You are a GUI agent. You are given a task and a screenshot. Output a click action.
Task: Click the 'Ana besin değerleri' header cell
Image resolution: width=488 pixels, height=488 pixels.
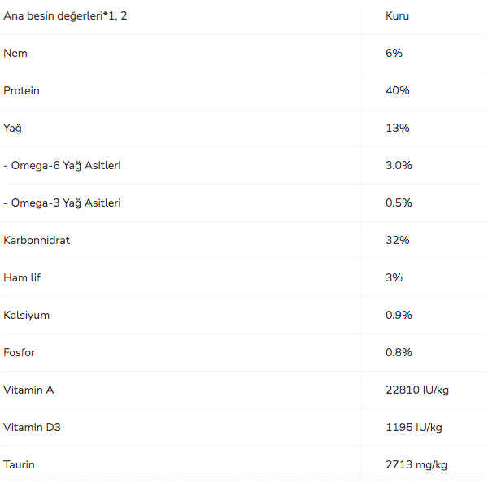[x=65, y=15]
